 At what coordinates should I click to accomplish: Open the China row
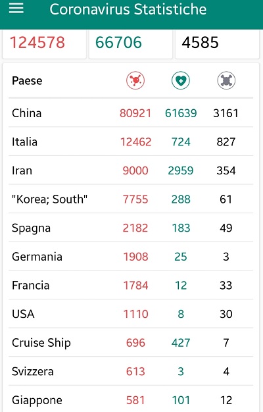(x=131, y=113)
